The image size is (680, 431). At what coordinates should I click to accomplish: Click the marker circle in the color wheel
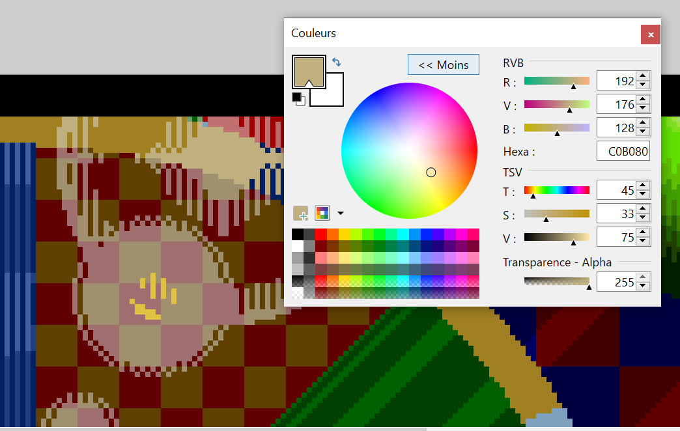(x=431, y=173)
